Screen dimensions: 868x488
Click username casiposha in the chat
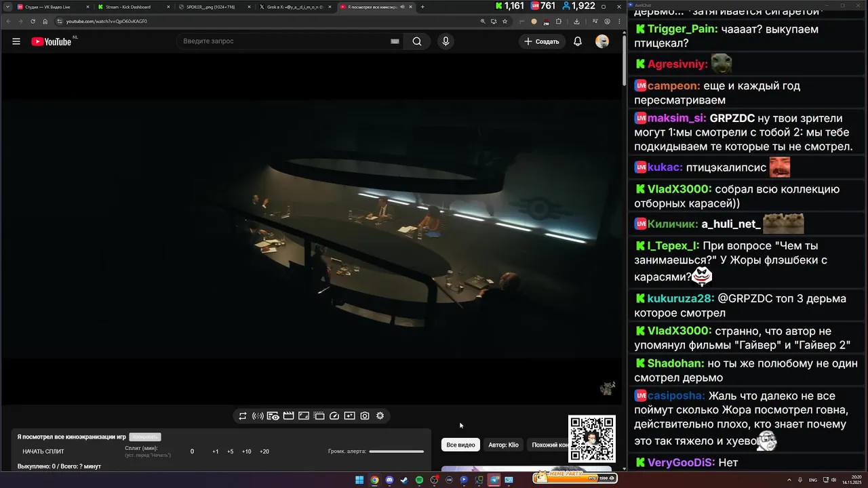(676, 396)
